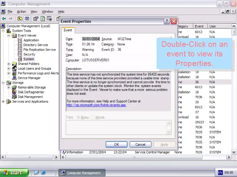237x177 pixels.
Task: Click the Removable Storage icon
Action: point(14,87)
